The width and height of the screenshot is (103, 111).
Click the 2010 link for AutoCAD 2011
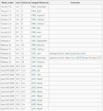click(33, 109)
